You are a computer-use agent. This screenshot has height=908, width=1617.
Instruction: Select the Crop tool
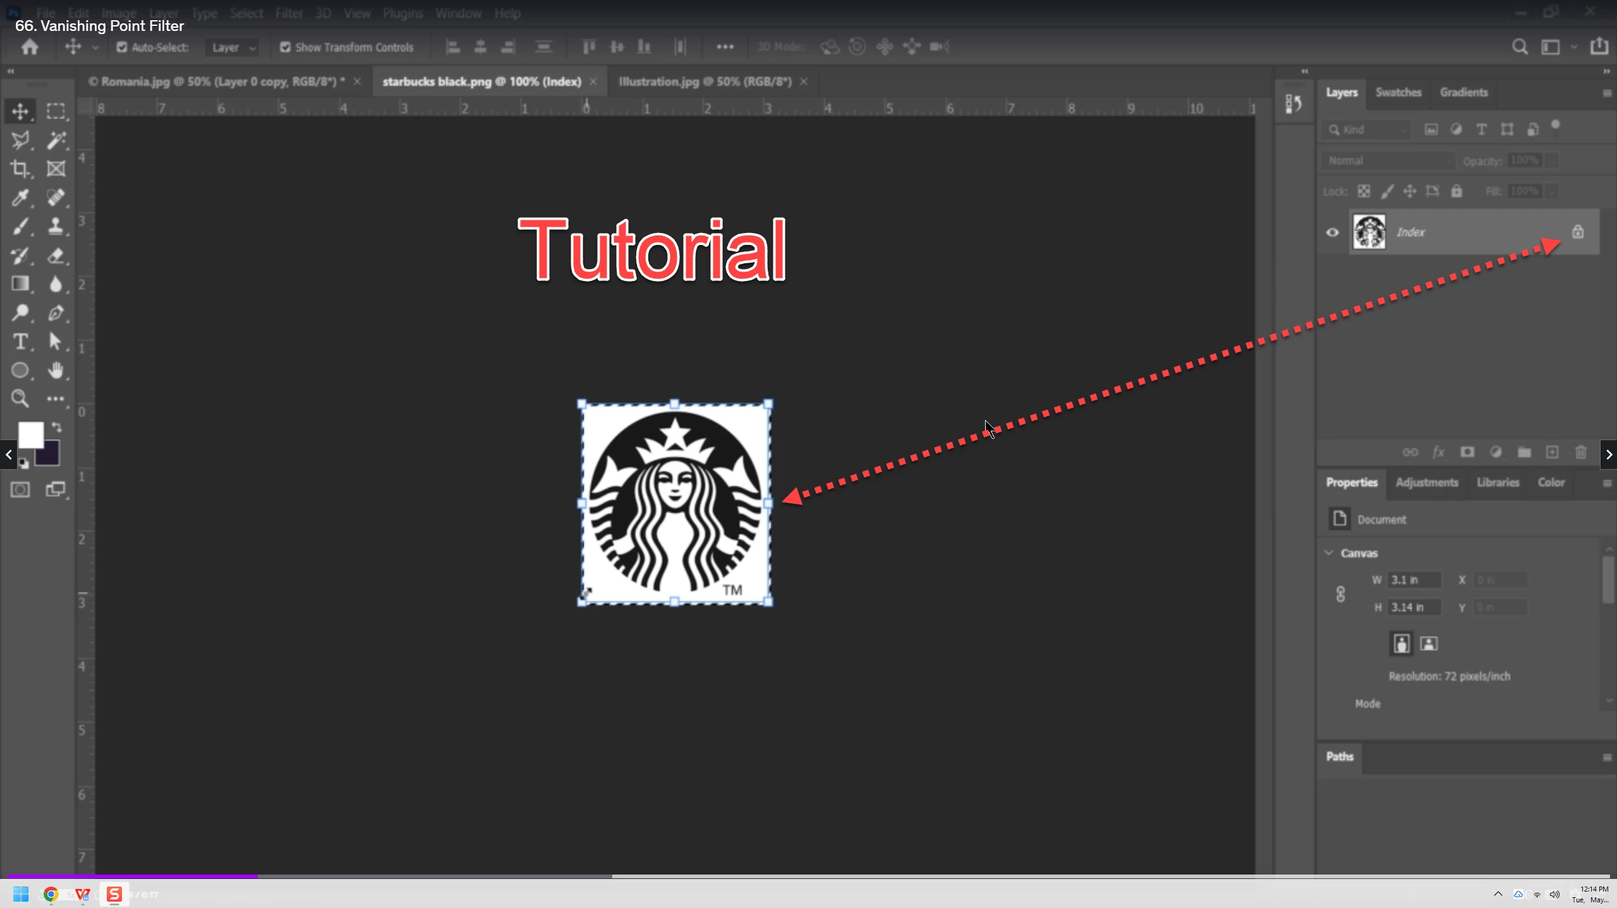click(20, 169)
